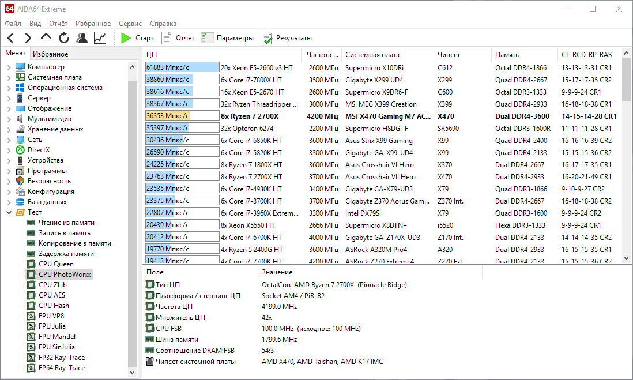Expand the Устройства tree node
The image size is (633, 380).
click(9, 161)
